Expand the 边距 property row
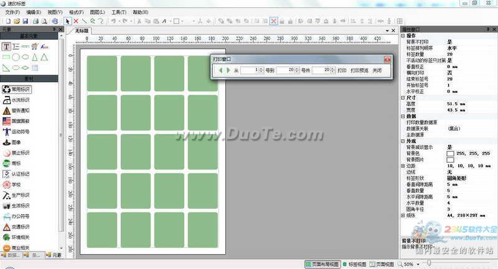 pyautogui.click(x=402, y=166)
